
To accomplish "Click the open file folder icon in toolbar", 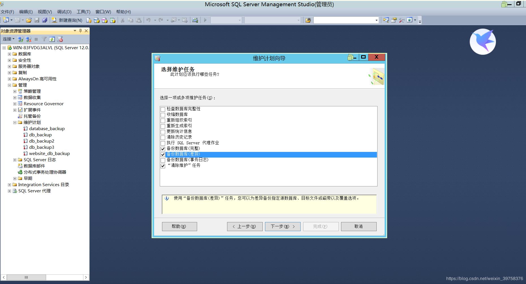I will [29, 20].
